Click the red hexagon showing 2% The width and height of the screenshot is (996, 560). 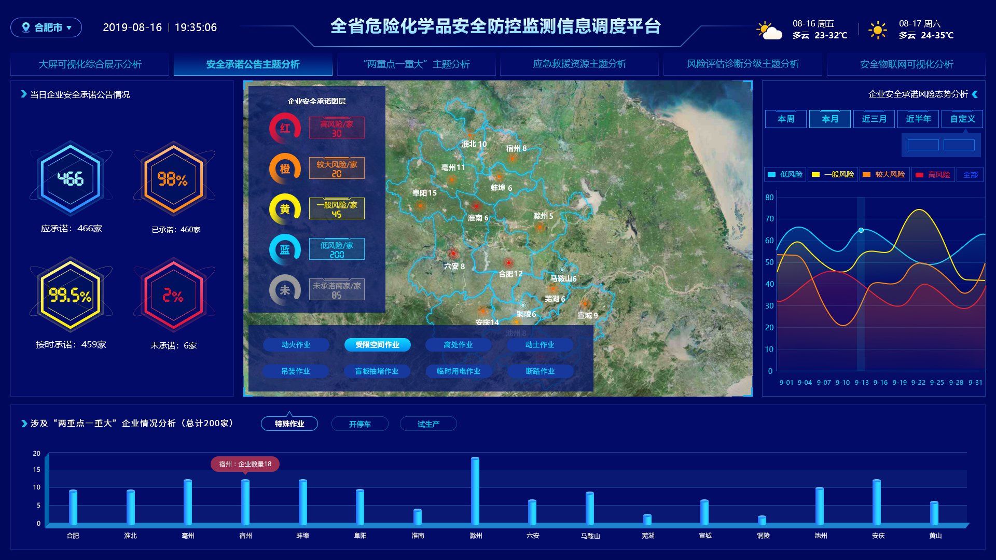click(x=173, y=295)
